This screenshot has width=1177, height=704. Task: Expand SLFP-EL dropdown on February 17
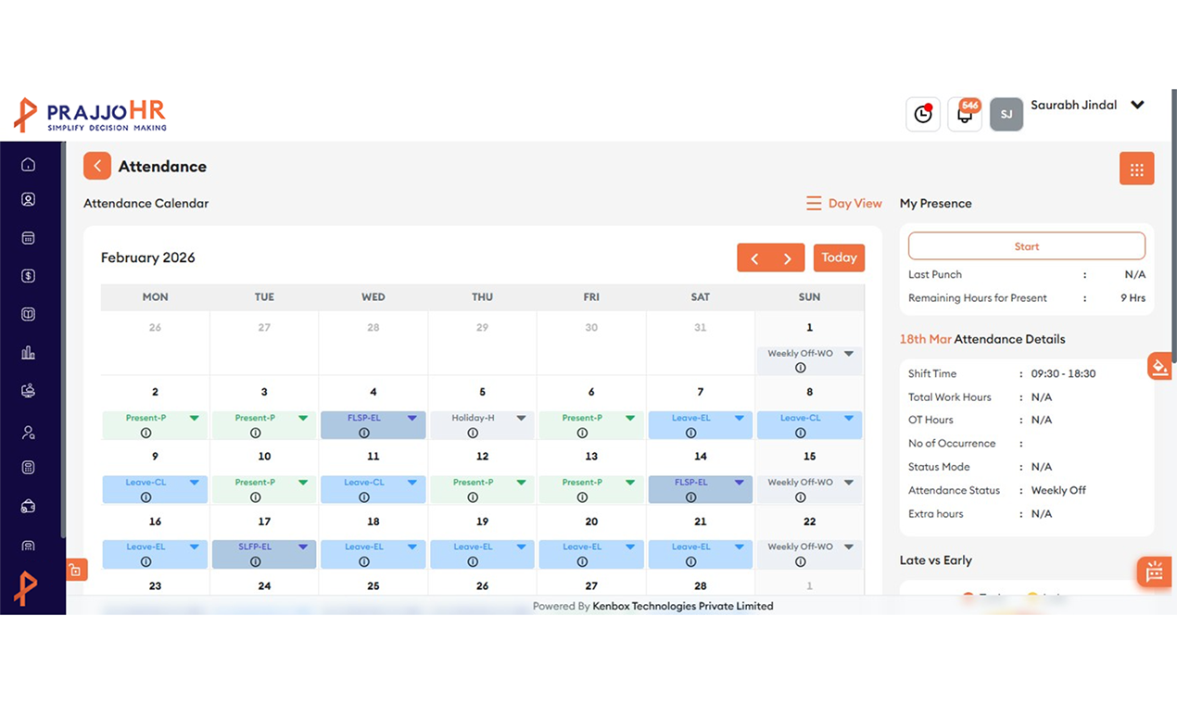click(x=303, y=547)
